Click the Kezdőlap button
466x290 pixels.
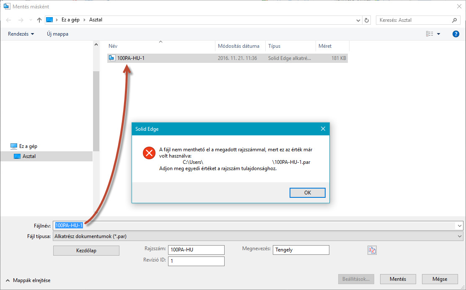coord(86,251)
